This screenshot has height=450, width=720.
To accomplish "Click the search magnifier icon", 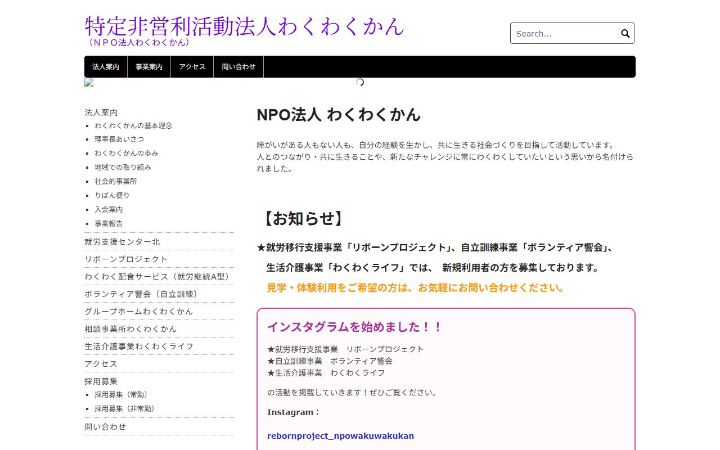I will [x=625, y=34].
